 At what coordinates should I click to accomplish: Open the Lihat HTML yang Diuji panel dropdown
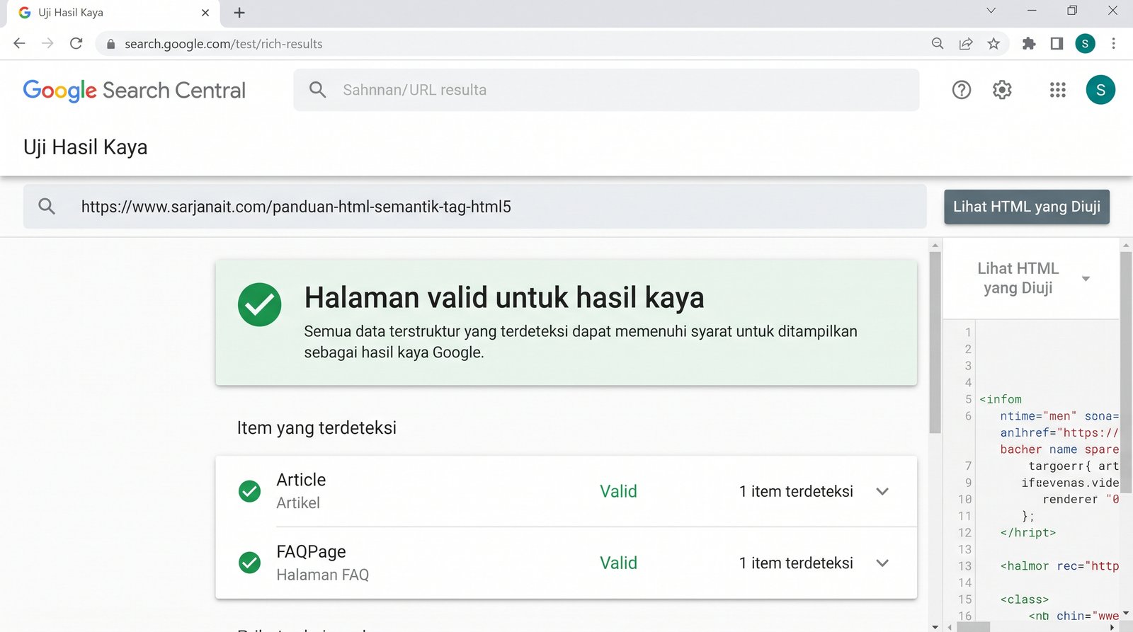[1086, 278]
